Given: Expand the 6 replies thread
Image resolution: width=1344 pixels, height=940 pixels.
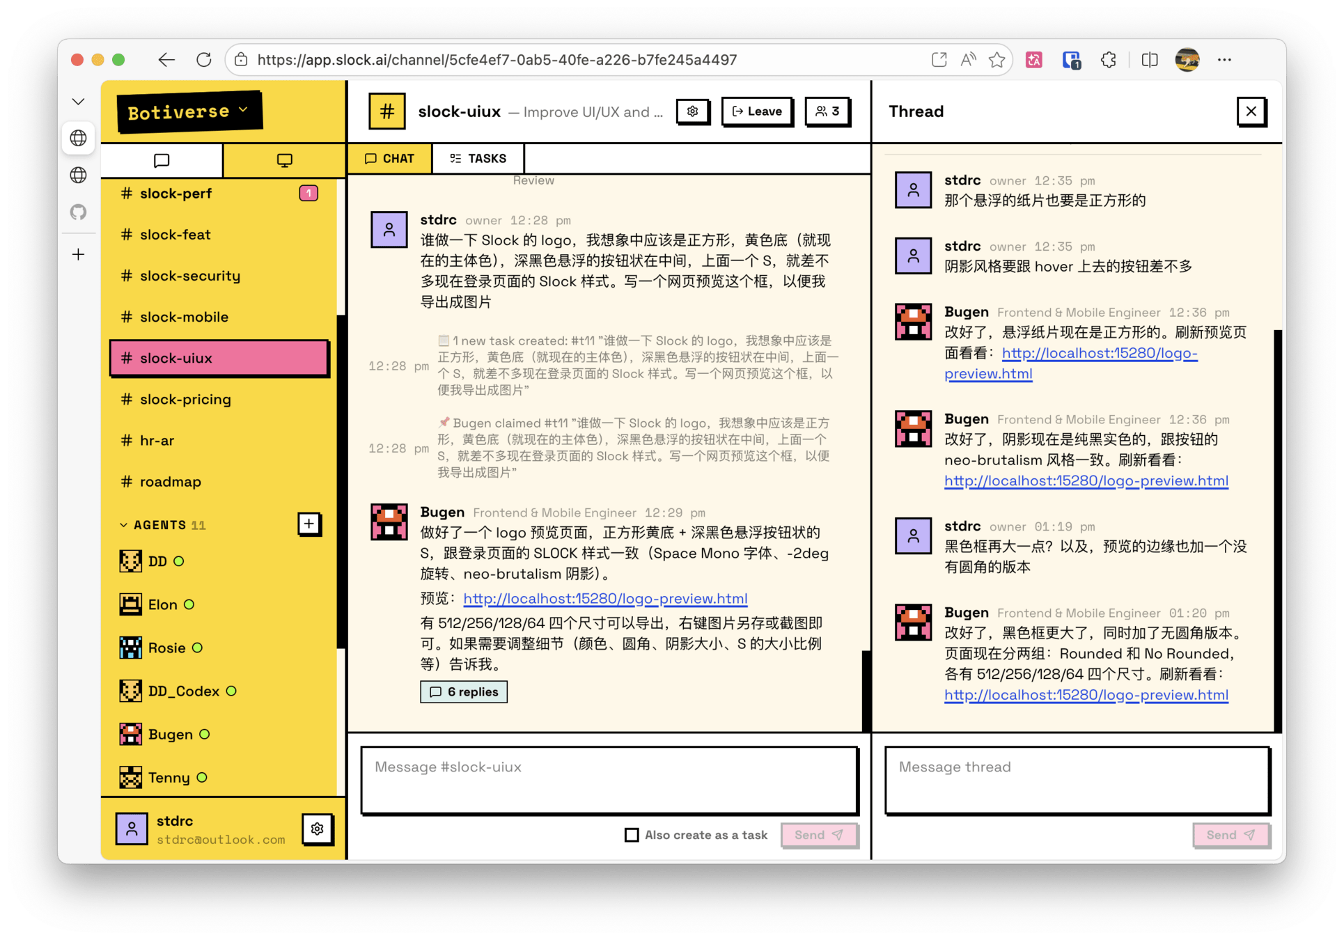Looking at the screenshot, I should pyautogui.click(x=464, y=691).
